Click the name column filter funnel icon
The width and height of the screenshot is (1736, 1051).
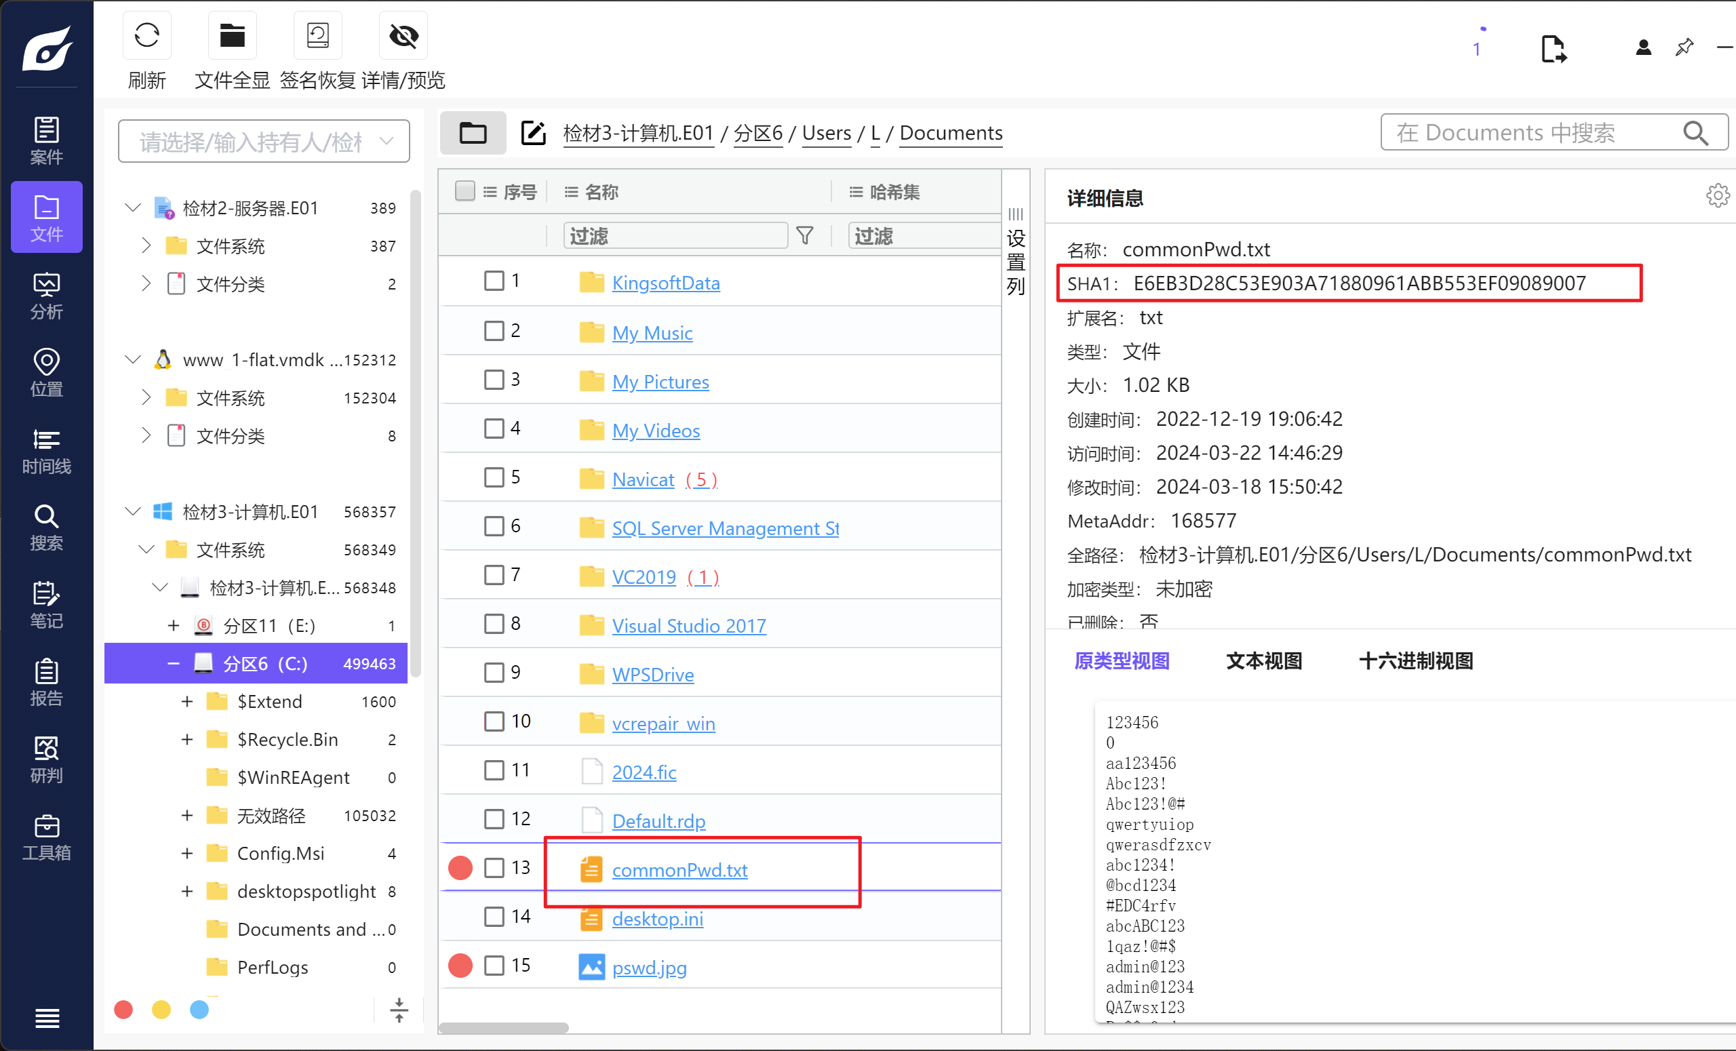(804, 235)
